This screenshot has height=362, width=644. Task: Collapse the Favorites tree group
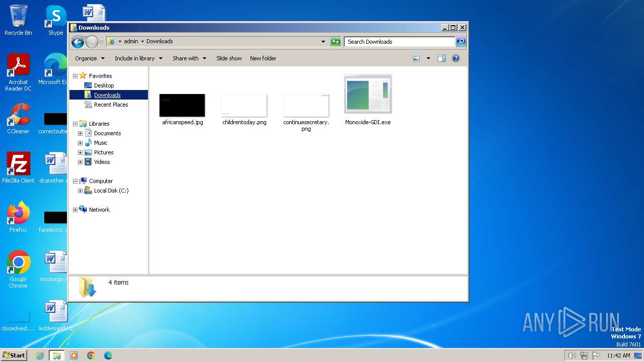tap(75, 76)
